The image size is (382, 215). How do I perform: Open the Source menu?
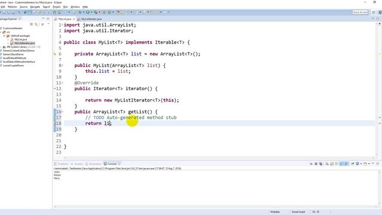coord(23,7)
